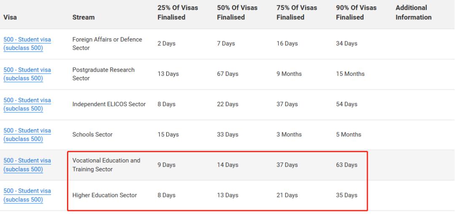Click the 25% Of Visas Finalised header

178,13
